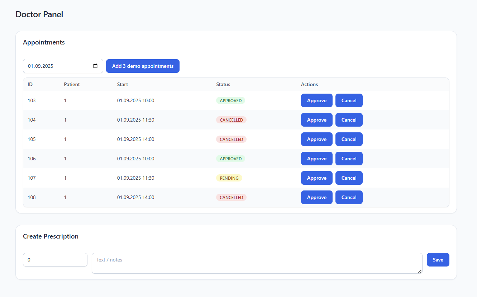This screenshot has height=297, width=477.
Task: Click the Start column header
Action: 123,84
